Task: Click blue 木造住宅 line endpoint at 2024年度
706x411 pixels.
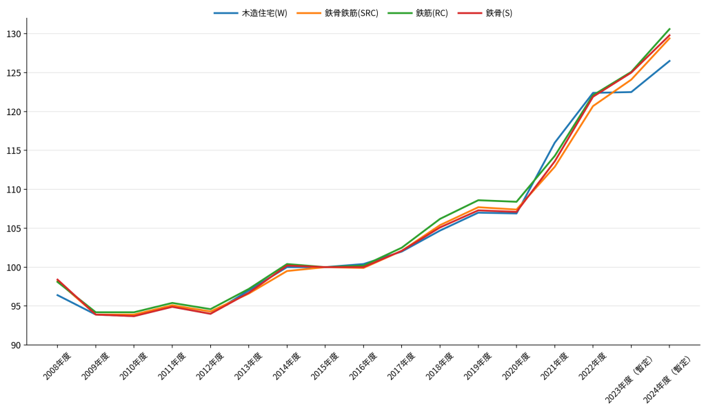Action: 669,61
